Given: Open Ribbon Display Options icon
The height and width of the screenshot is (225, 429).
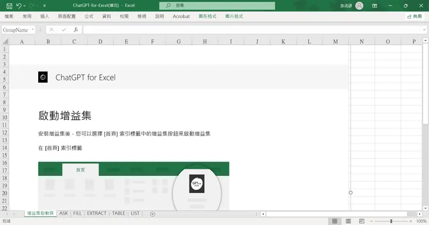Looking at the screenshot, I should pos(375,5).
